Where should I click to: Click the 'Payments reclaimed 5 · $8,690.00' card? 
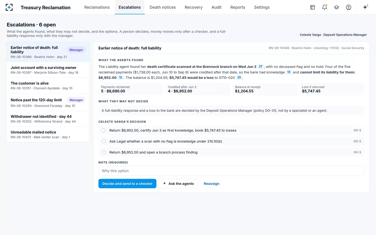(131, 89)
